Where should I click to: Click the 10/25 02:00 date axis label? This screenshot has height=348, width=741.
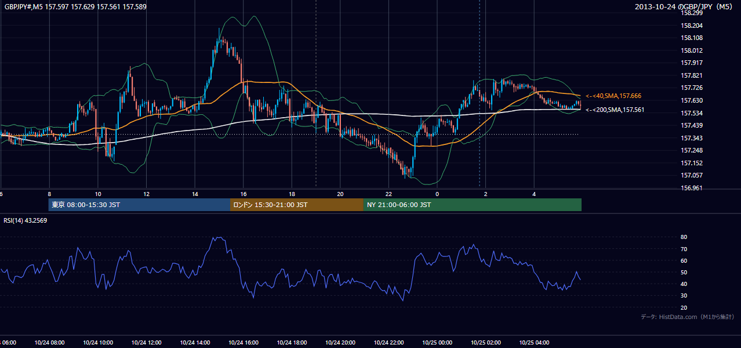click(486, 342)
